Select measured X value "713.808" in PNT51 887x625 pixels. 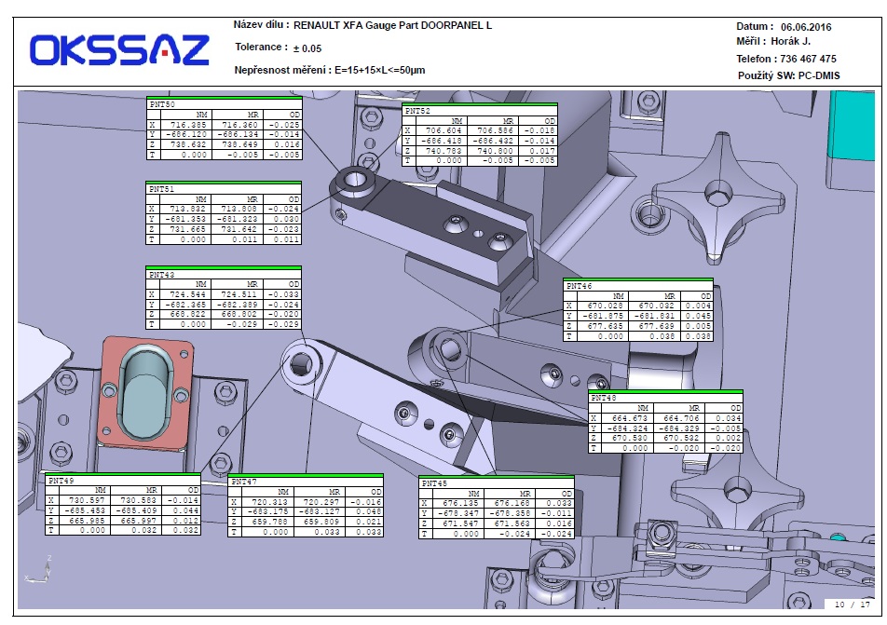click(x=239, y=210)
